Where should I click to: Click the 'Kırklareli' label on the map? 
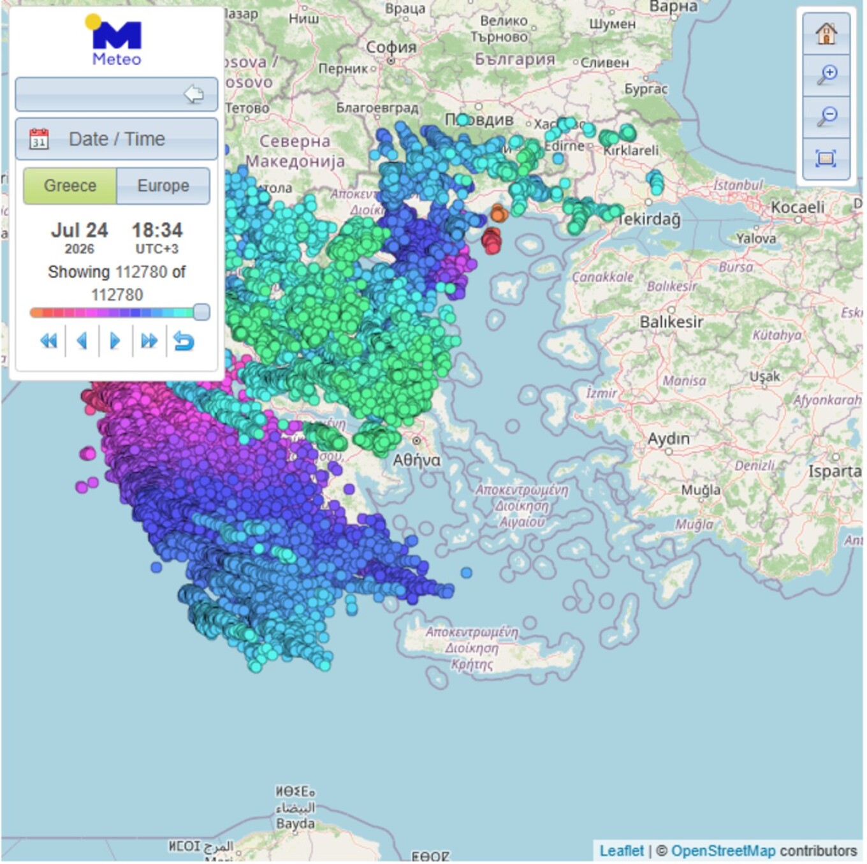[x=630, y=150]
